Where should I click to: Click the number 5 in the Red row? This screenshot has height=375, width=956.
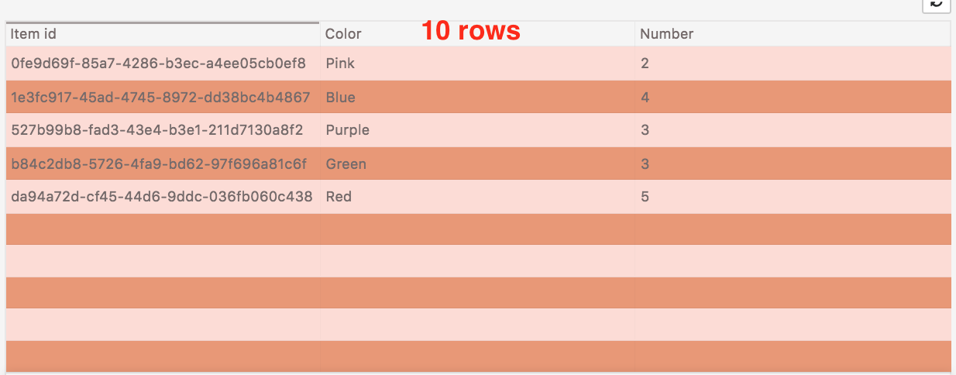tap(645, 197)
